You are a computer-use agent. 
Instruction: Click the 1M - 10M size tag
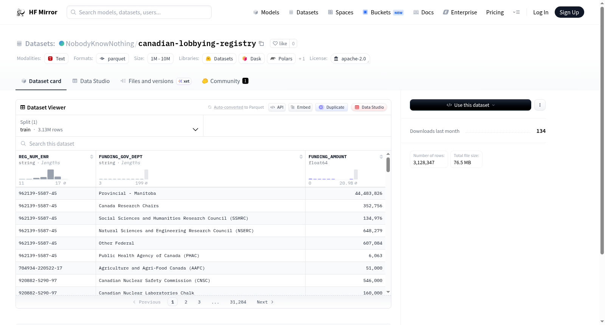(160, 59)
